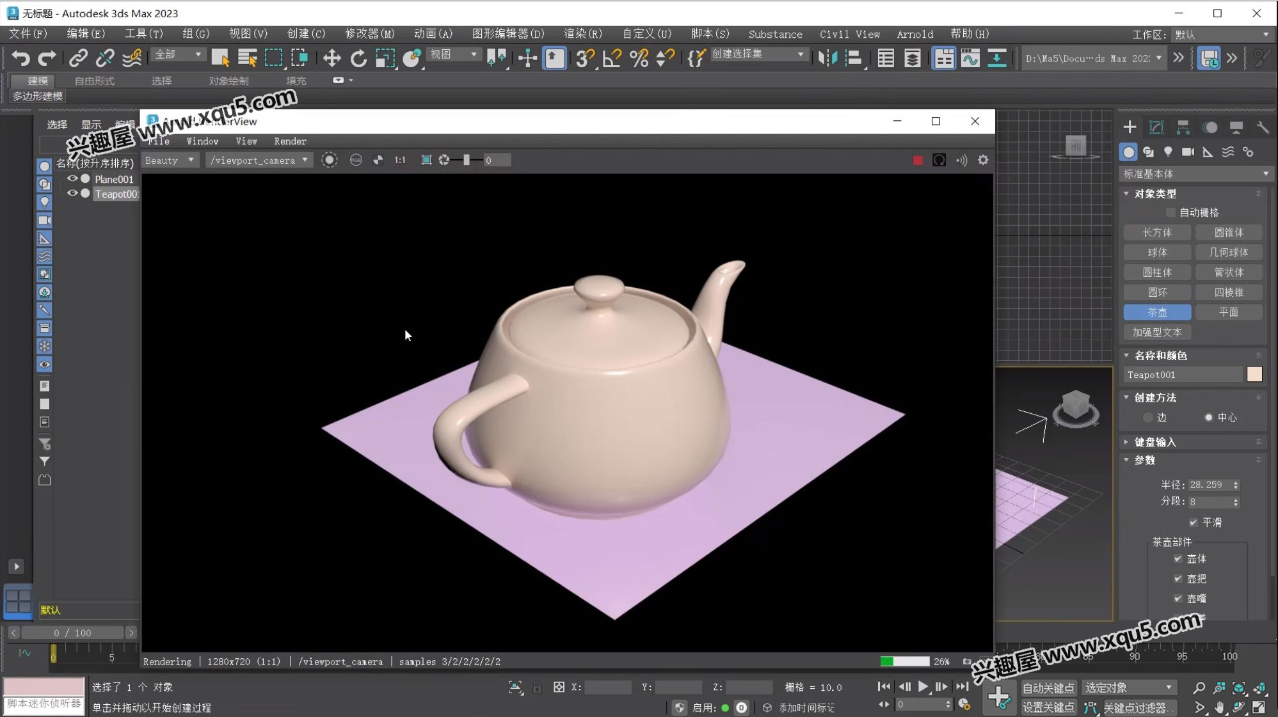Click the 1:1 zoom button in RenderView

tap(400, 160)
